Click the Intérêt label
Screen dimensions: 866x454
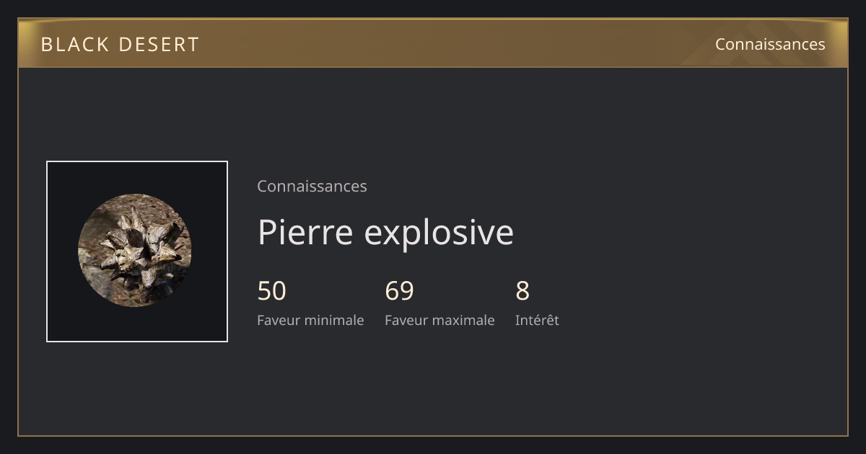(537, 320)
